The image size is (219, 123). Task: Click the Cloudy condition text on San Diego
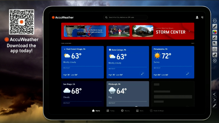(66, 97)
